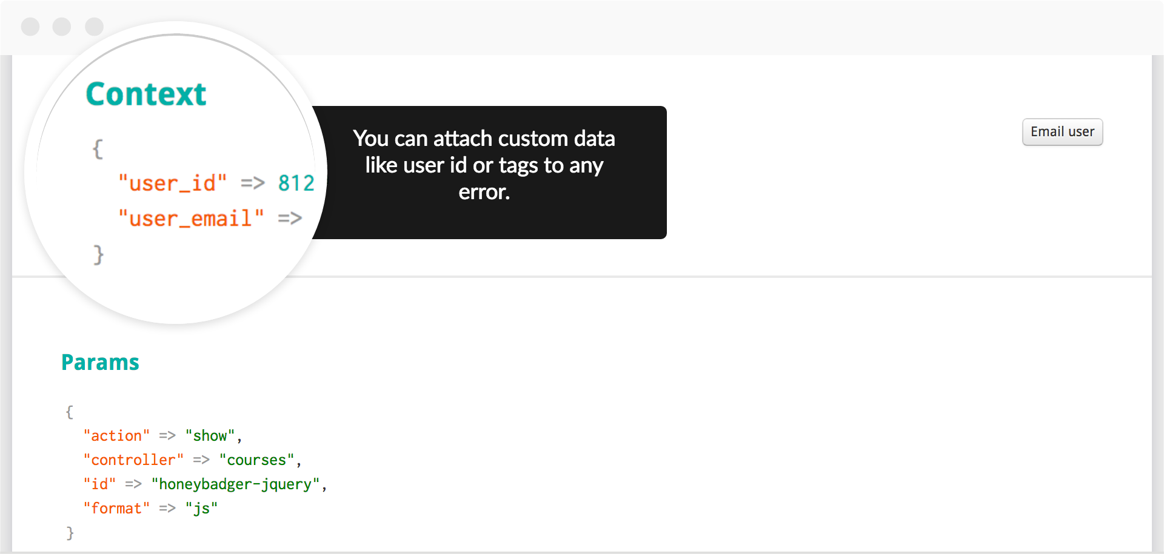Click the third gray window control dot
This screenshot has height=554, width=1164.
click(x=94, y=27)
